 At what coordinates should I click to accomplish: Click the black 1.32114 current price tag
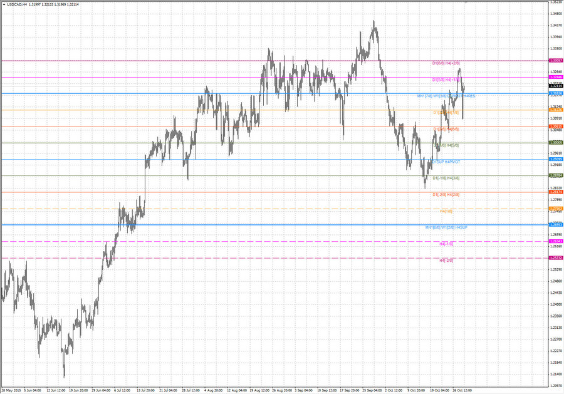click(556, 86)
